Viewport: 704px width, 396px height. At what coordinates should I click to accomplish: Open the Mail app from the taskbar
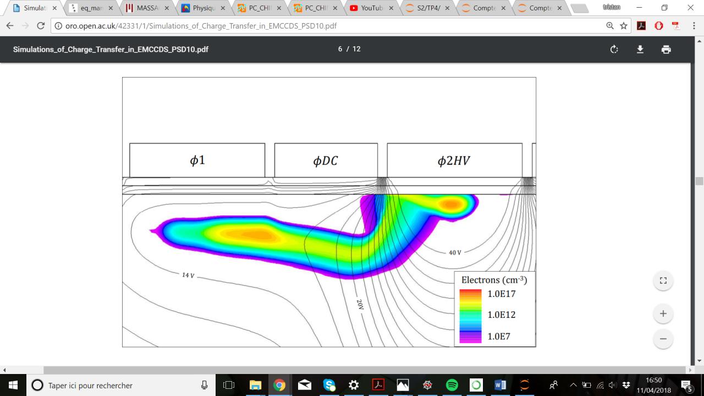[304, 385]
